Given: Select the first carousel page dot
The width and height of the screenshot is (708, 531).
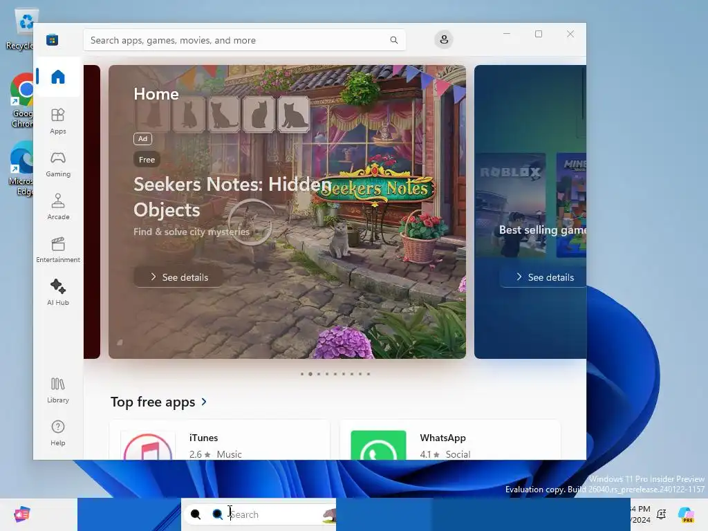Looking at the screenshot, I should click(x=302, y=374).
